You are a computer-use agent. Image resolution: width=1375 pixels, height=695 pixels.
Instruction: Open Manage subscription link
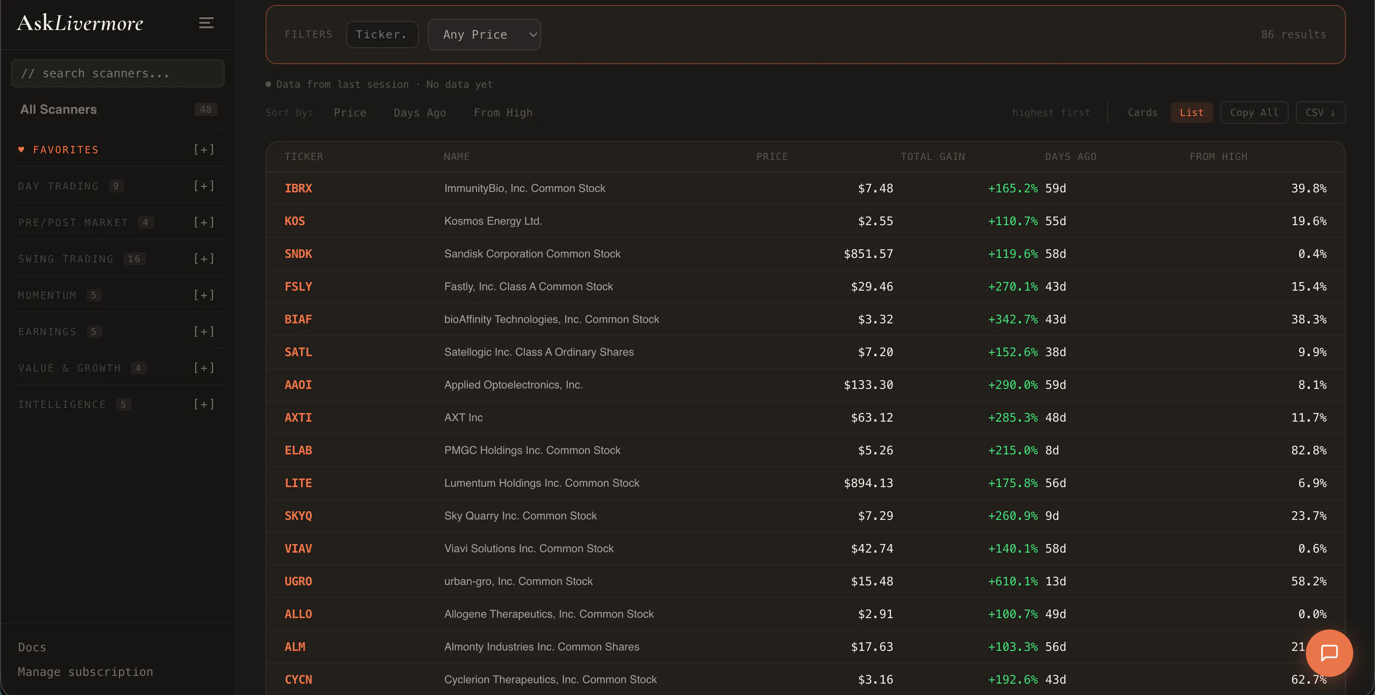85,671
